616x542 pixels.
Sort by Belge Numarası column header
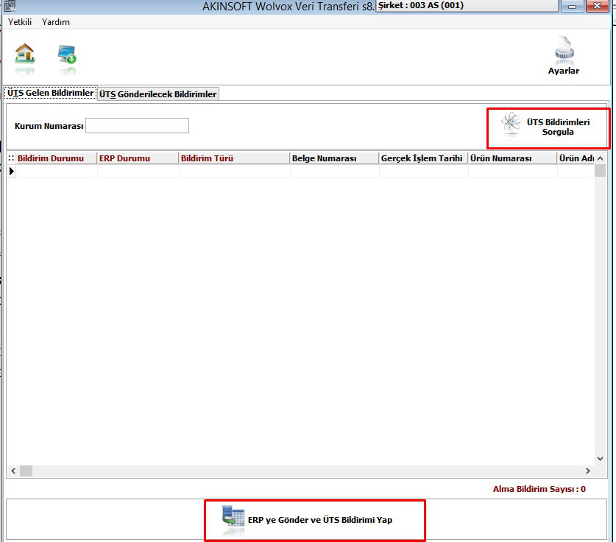[x=335, y=158]
